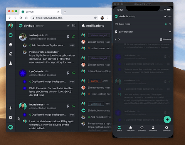Expand Saved for later filter on phone

point(143,32)
